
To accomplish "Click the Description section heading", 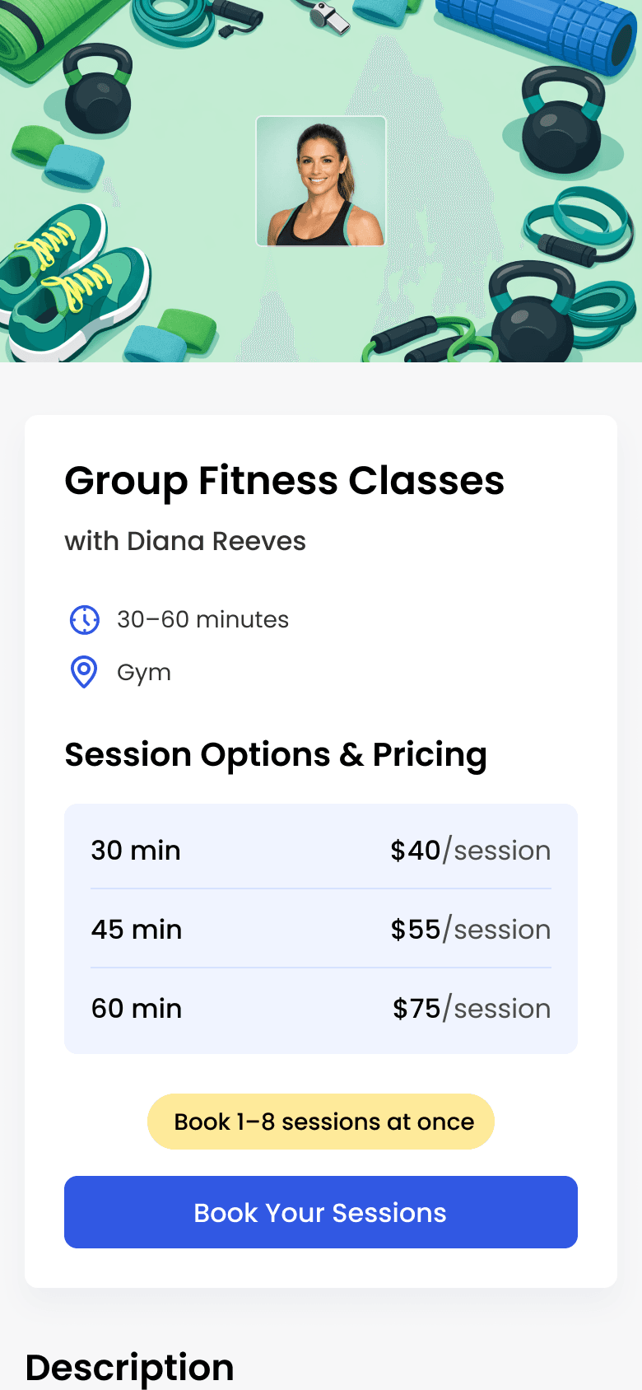I will coord(130,1367).
